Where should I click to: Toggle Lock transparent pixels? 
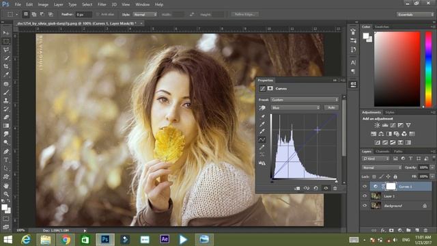[374, 176]
